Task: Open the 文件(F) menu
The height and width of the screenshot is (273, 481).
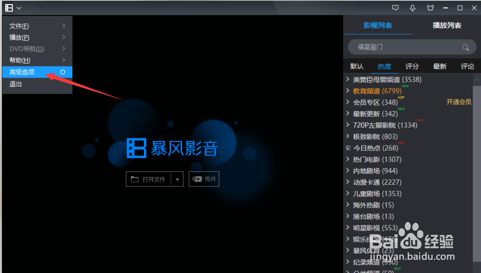Action: click(37, 26)
